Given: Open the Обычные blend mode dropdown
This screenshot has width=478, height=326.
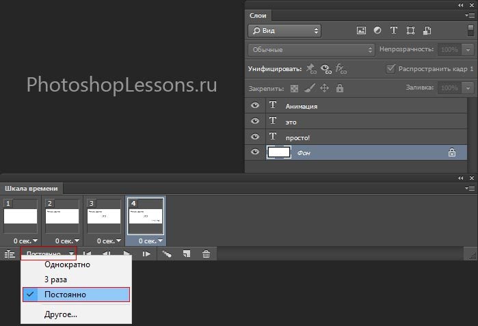Looking at the screenshot, I should pyautogui.click(x=311, y=50).
